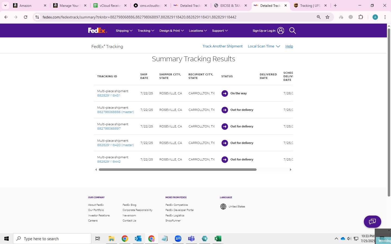Open tracking number 882798068886 (master)
Image resolution: width=391 pixels, height=244 pixels.
[x=115, y=112]
